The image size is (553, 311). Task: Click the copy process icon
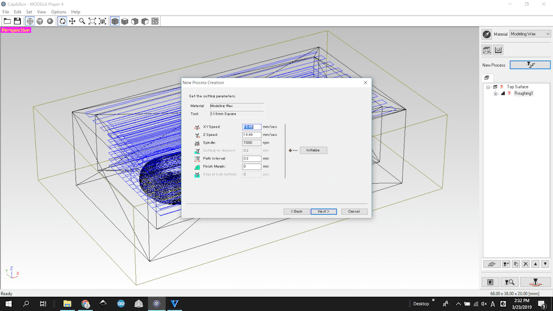516,264
